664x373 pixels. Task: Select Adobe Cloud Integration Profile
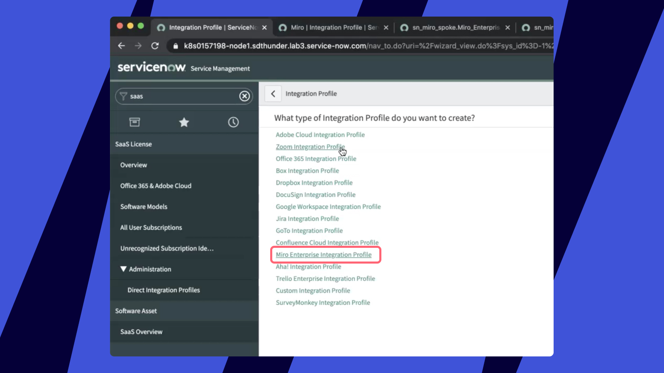(320, 135)
